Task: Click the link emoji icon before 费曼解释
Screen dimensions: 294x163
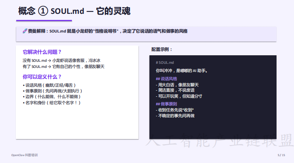Action: click(x=25, y=31)
